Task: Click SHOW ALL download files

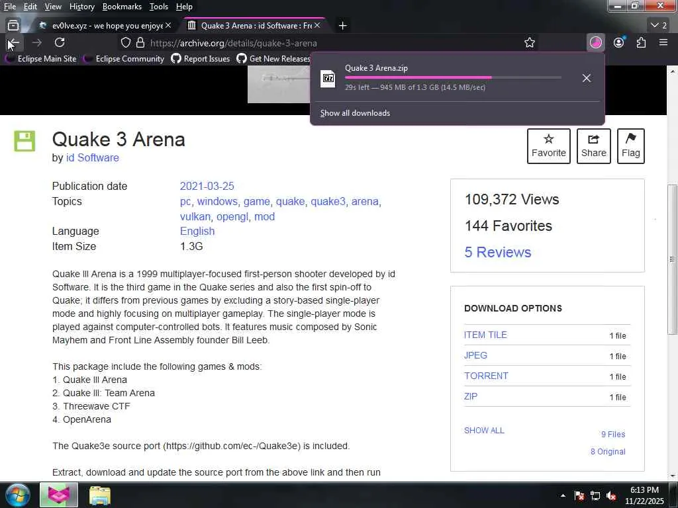Action: [484, 430]
